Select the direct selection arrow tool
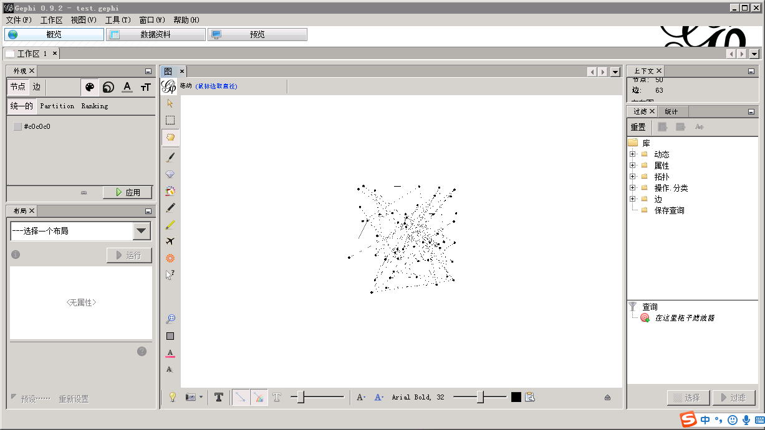Image resolution: width=765 pixels, height=430 pixels. (170, 103)
